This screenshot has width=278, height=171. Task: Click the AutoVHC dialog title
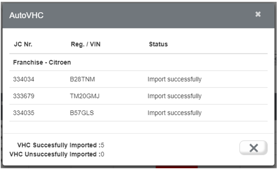[26, 15]
